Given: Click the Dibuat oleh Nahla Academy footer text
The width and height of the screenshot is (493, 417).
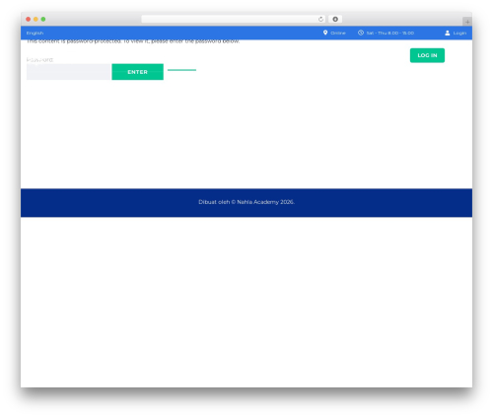Looking at the screenshot, I should click(x=246, y=202).
